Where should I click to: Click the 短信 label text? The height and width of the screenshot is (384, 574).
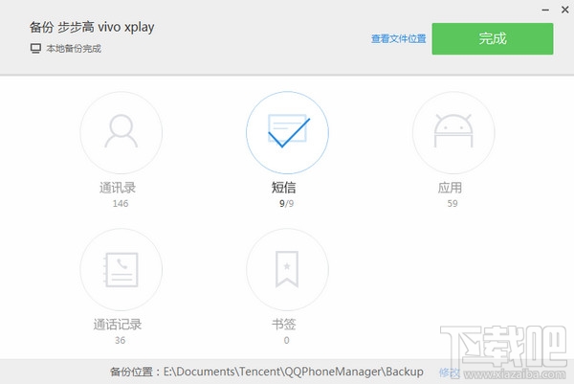coord(284,188)
